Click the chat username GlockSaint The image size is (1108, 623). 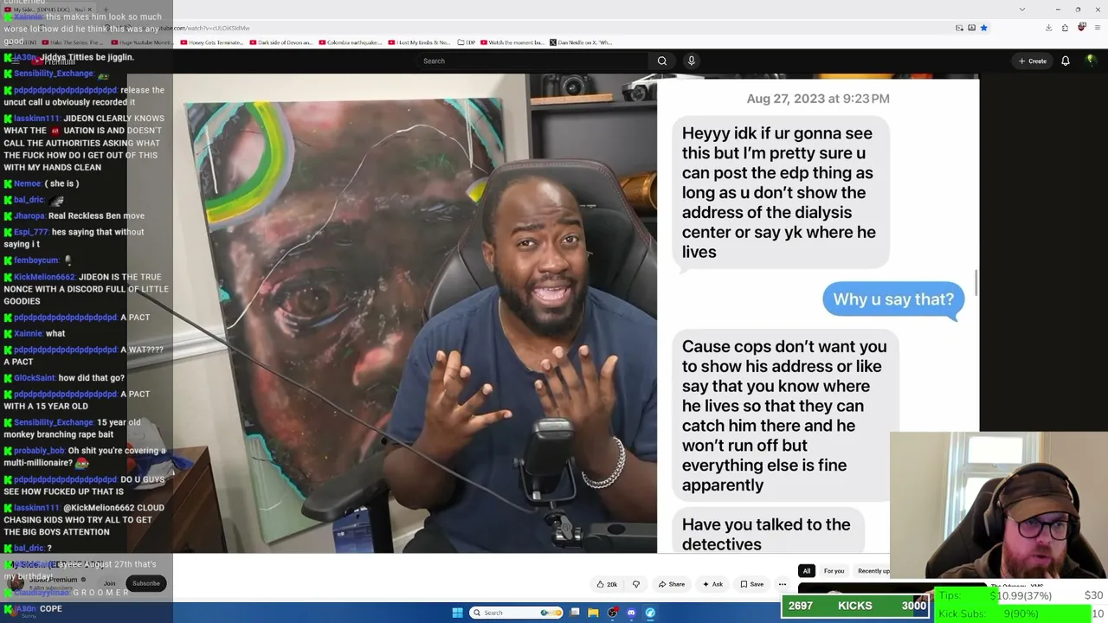pyautogui.click(x=34, y=378)
